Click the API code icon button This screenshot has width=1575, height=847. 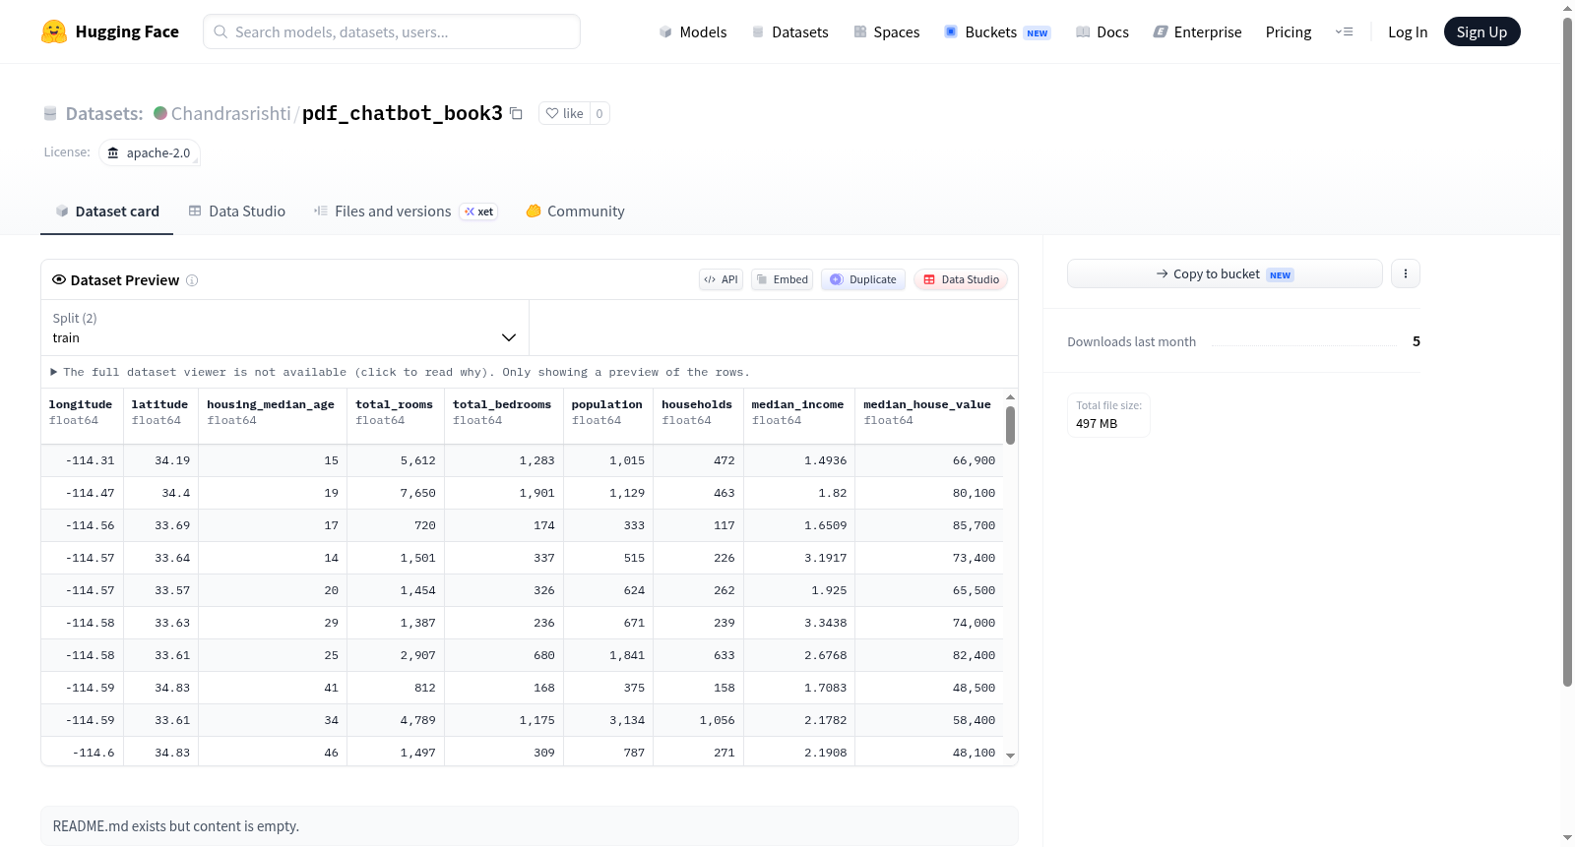[x=721, y=279]
